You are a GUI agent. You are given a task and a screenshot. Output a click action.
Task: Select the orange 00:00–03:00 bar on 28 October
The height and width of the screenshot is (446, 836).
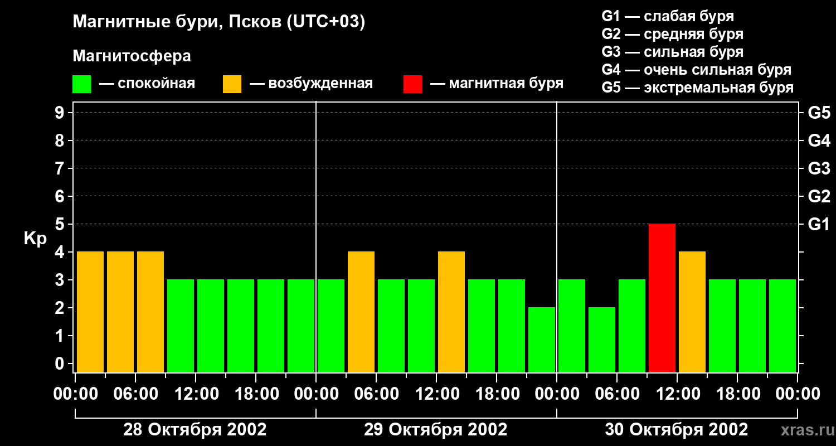[x=90, y=312]
